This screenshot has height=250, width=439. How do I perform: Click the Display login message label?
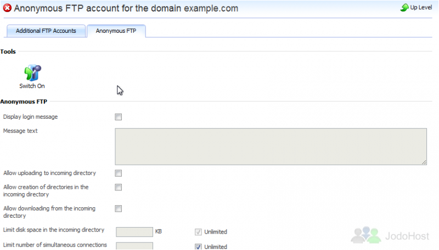(30, 117)
